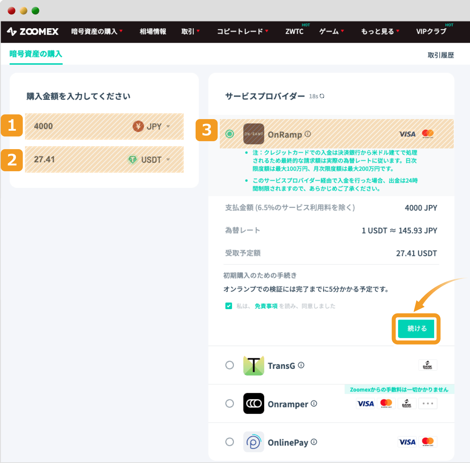Viewport: 470px width, 463px height.
Task: Open OnRamp info tooltip icon
Action: tap(308, 134)
